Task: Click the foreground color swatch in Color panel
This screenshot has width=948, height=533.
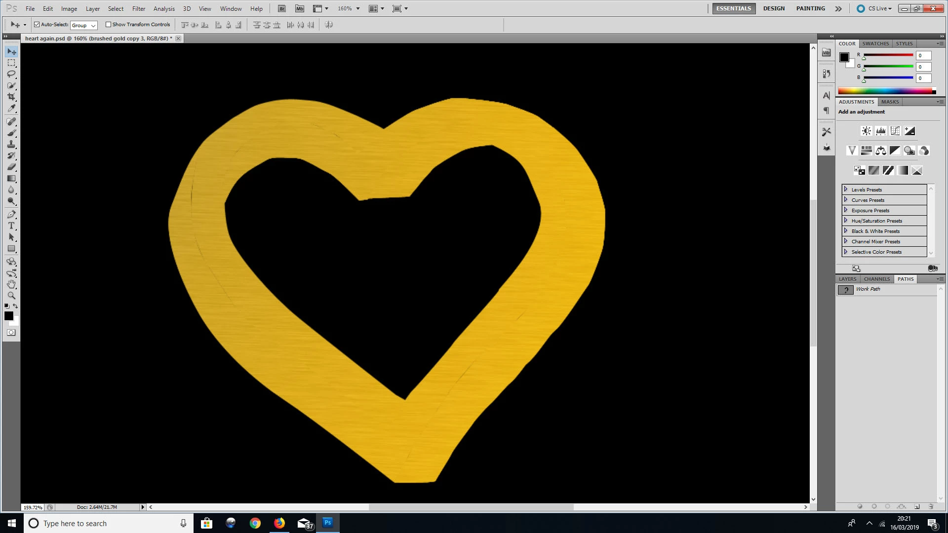Action: tap(844, 57)
